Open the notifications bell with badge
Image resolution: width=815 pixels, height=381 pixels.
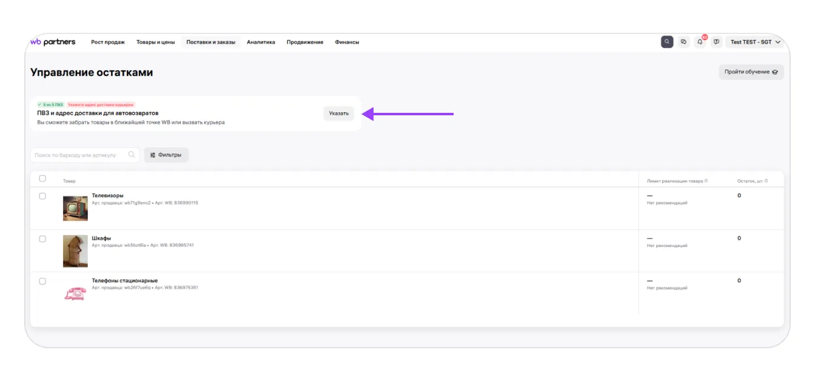point(700,42)
